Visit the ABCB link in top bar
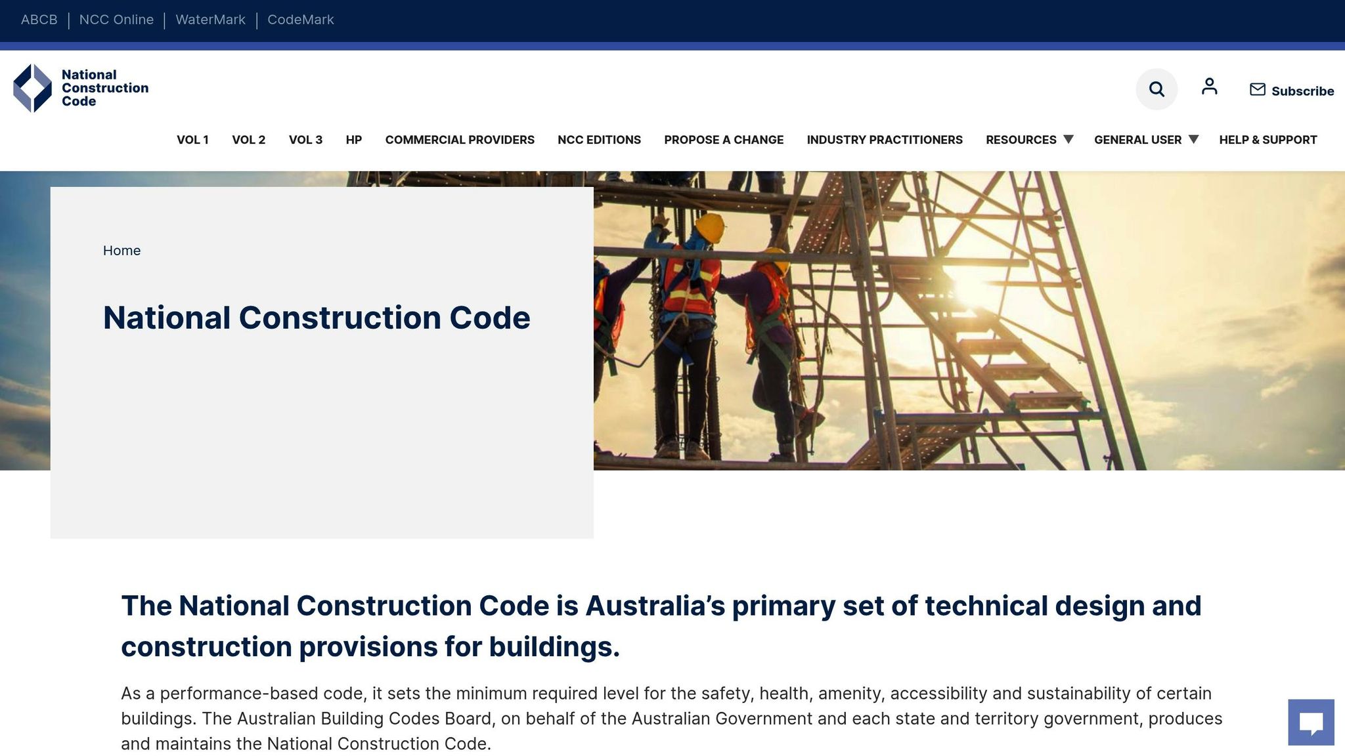This screenshot has height=756, width=1345. 39,20
